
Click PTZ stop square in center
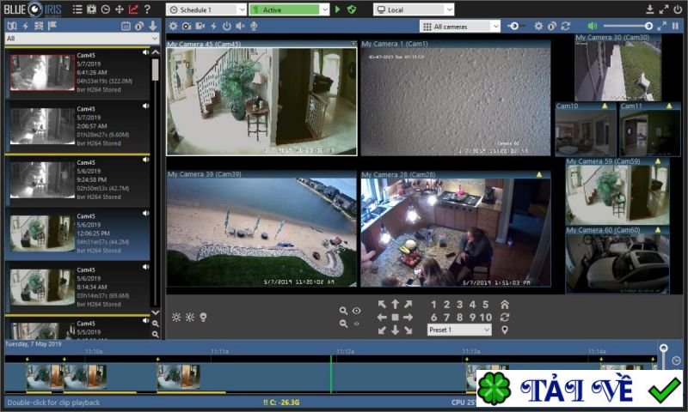[x=395, y=317]
